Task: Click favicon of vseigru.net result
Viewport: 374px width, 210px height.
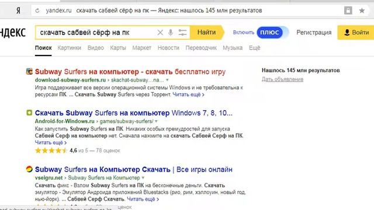Action: tap(29, 169)
